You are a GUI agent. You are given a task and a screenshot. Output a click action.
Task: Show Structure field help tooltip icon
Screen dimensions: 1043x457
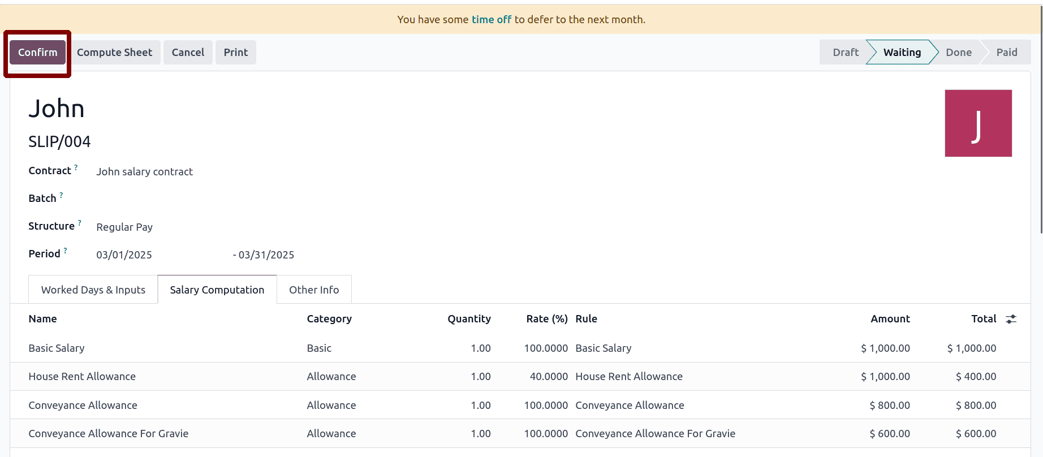(x=80, y=223)
